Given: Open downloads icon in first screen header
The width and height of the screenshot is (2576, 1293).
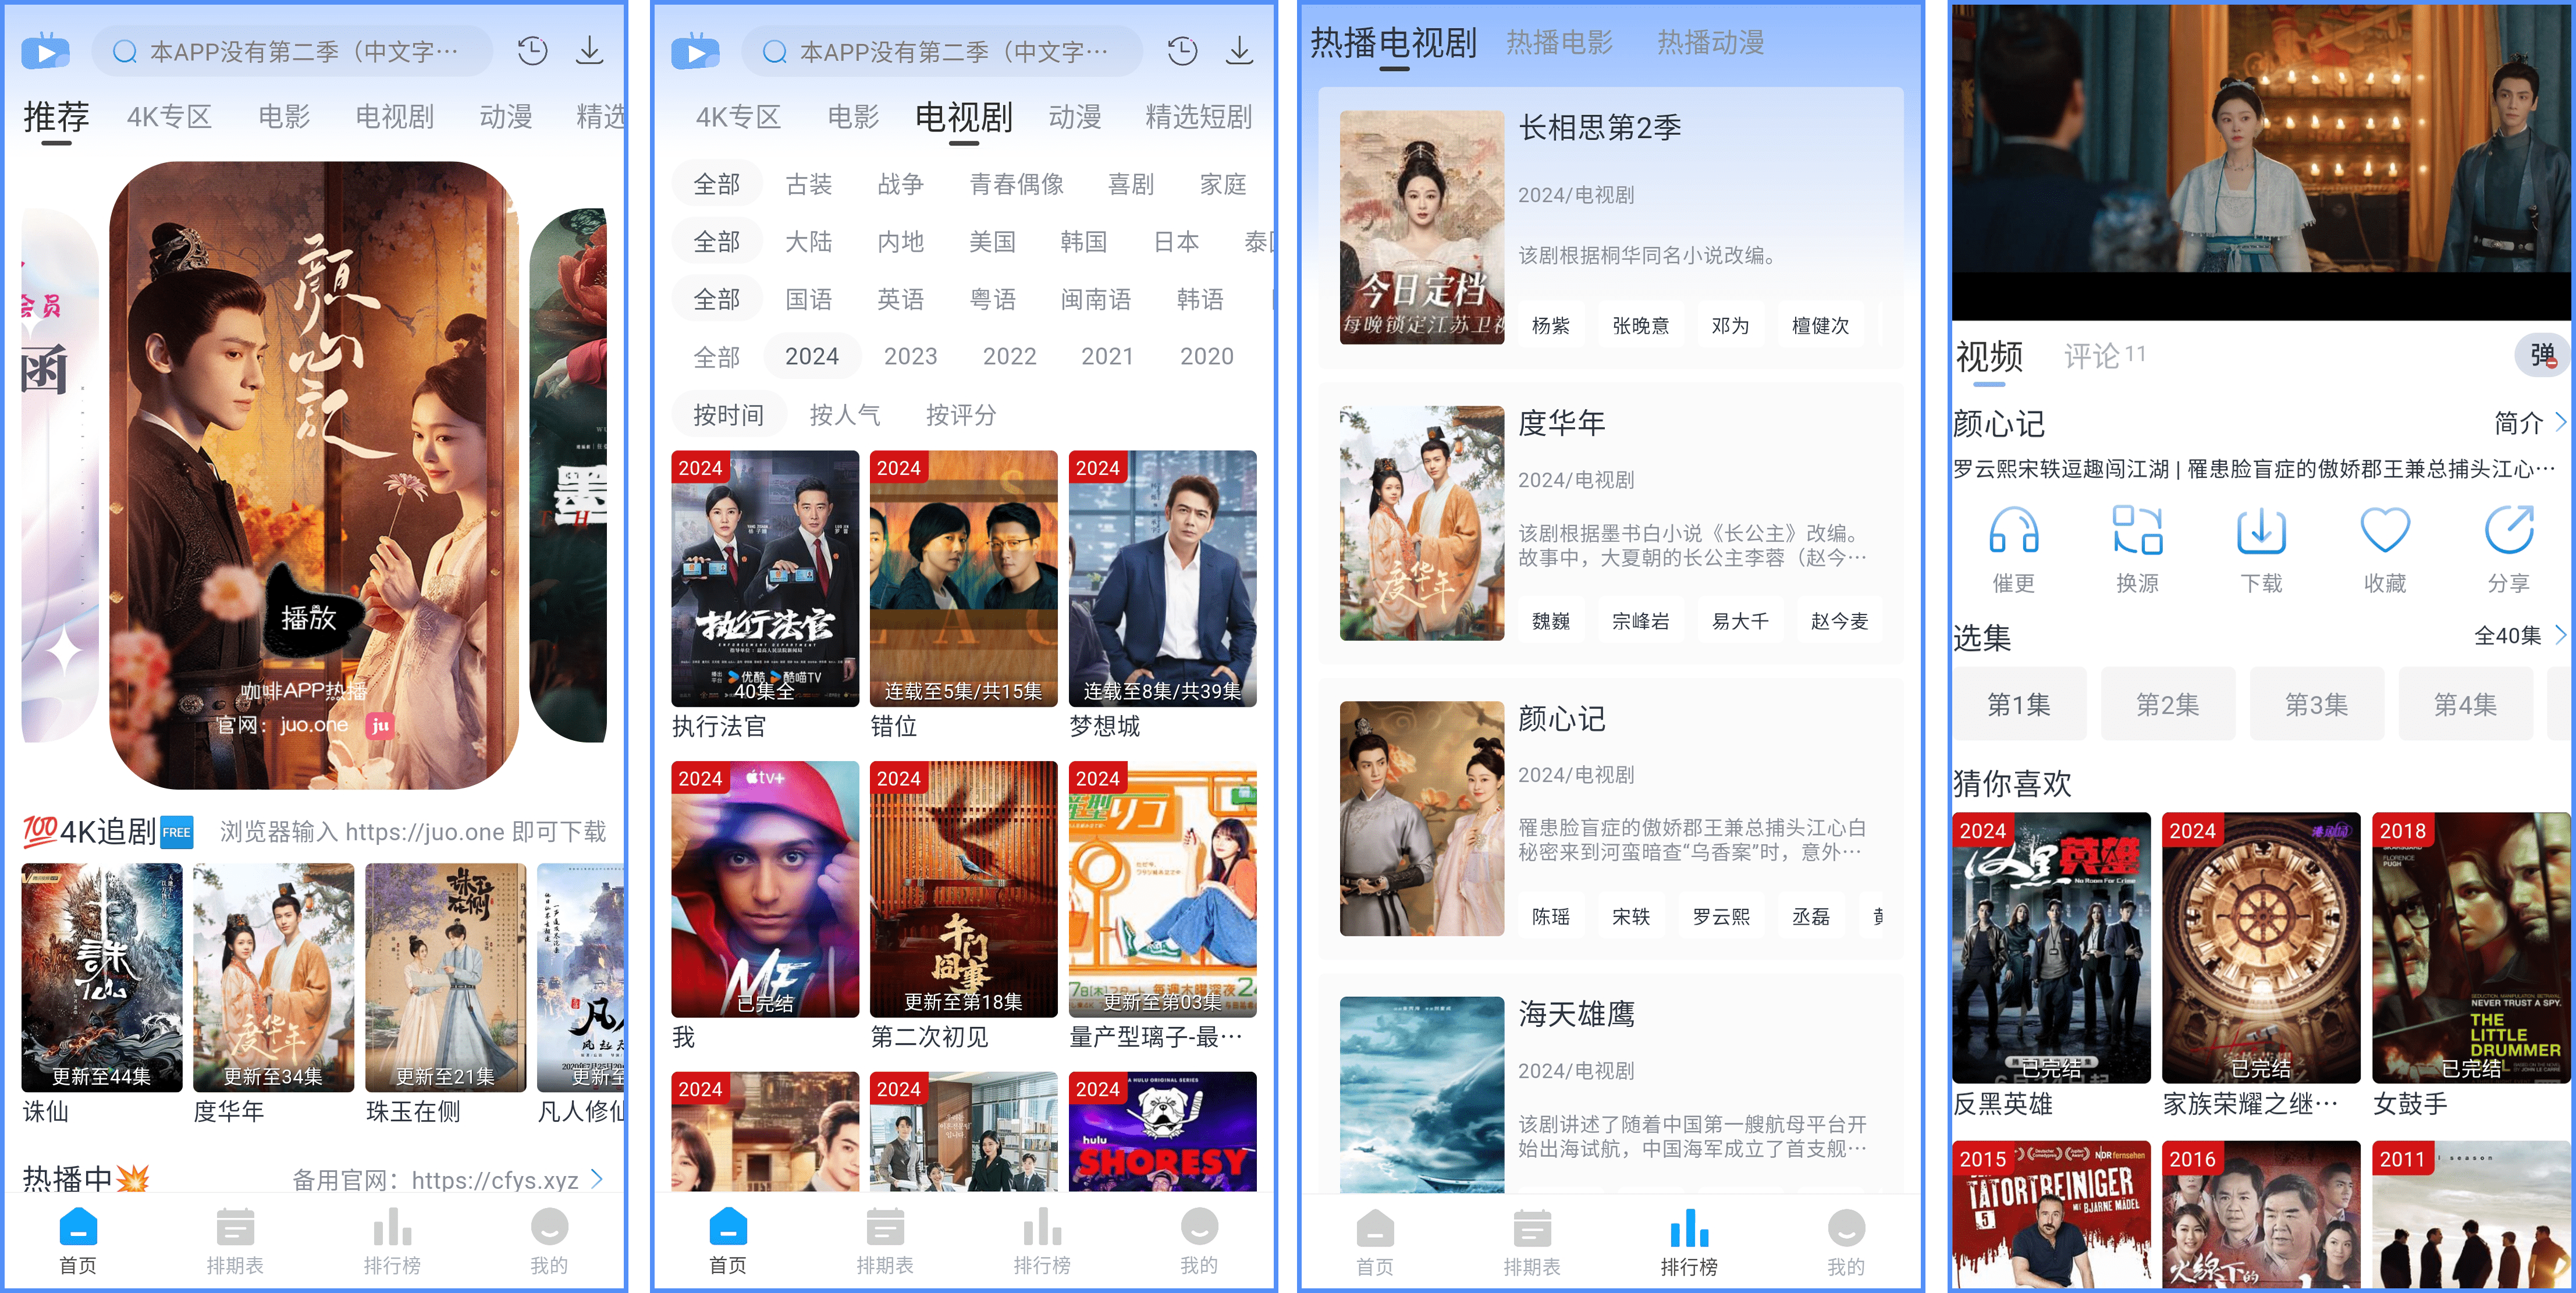Looking at the screenshot, I should point(590,51).
